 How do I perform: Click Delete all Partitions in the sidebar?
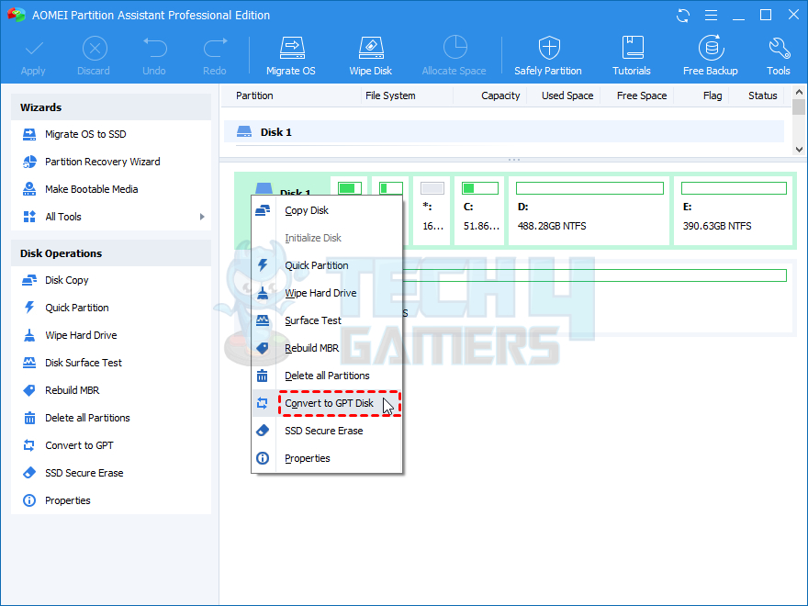point(111,418)
